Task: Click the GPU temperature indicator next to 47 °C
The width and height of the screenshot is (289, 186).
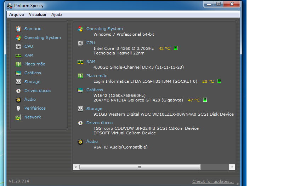Action: [205, 100]
